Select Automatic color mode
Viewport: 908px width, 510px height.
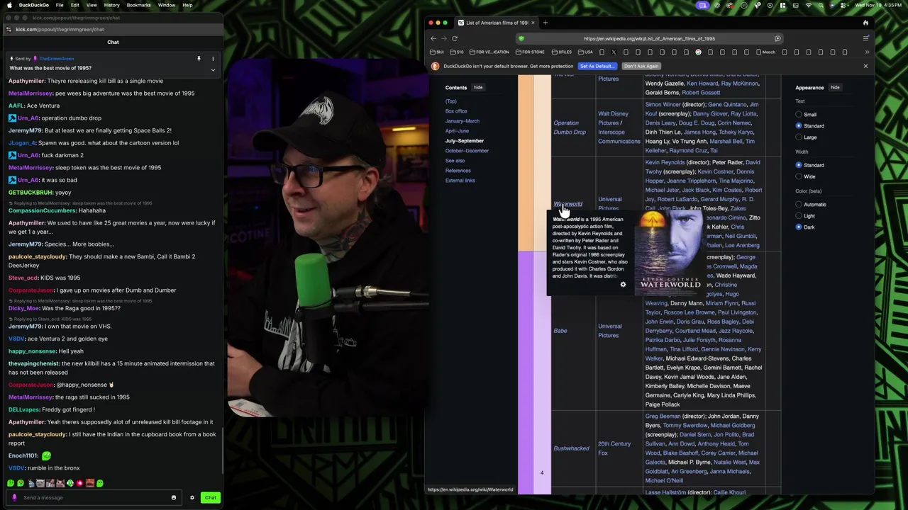tap(799, 204)
